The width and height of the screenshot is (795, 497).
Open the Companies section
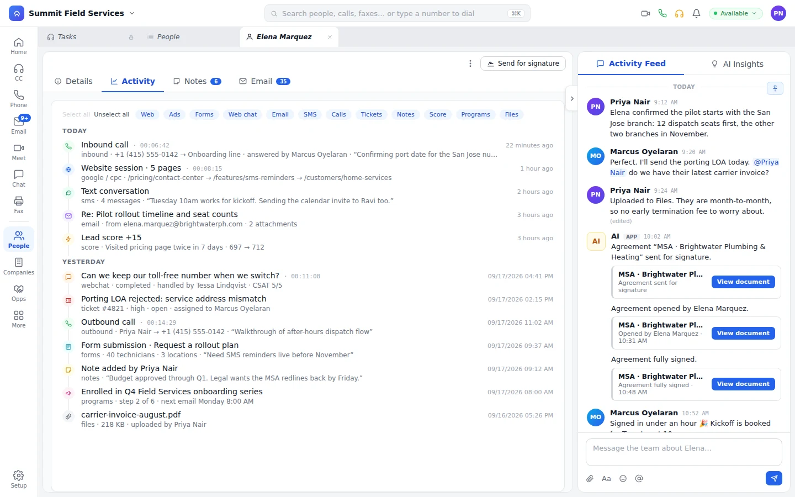pyautogui.click(x=19, y=267)
